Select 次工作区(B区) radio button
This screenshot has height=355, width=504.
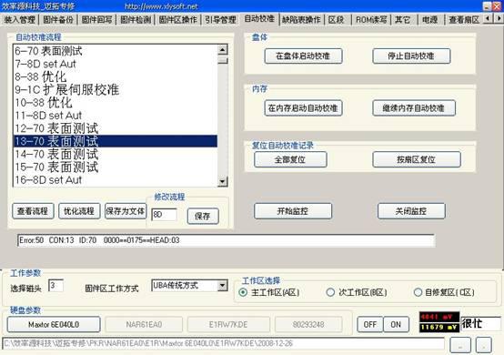click(330, 292)
